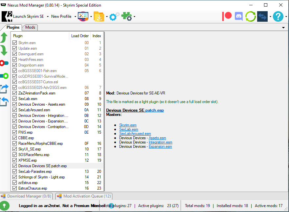Open the Help question mark icon
289x212 pixels.
pyautogui.click(x=278, y=16)
